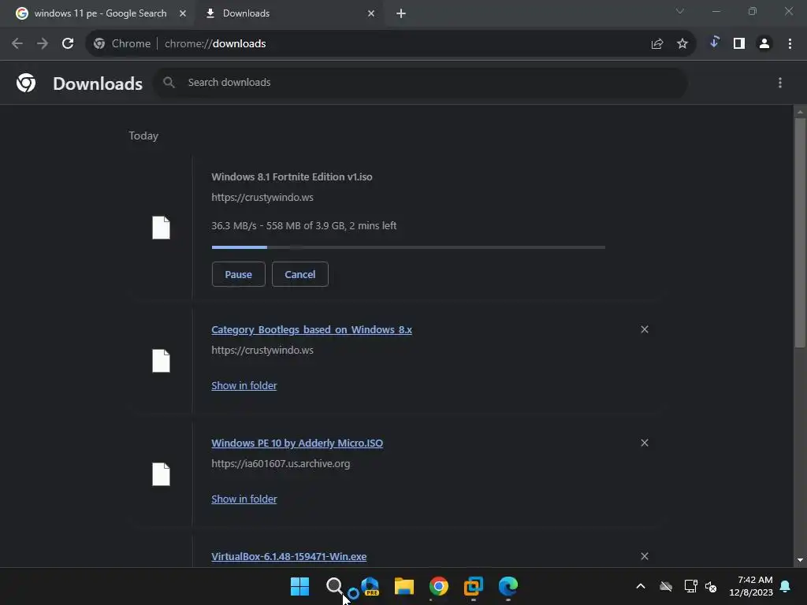Image resolution: width=807 pixels, height=605 pixels.
Task: Open Windows taskbar search
Action: click(334, 586)
